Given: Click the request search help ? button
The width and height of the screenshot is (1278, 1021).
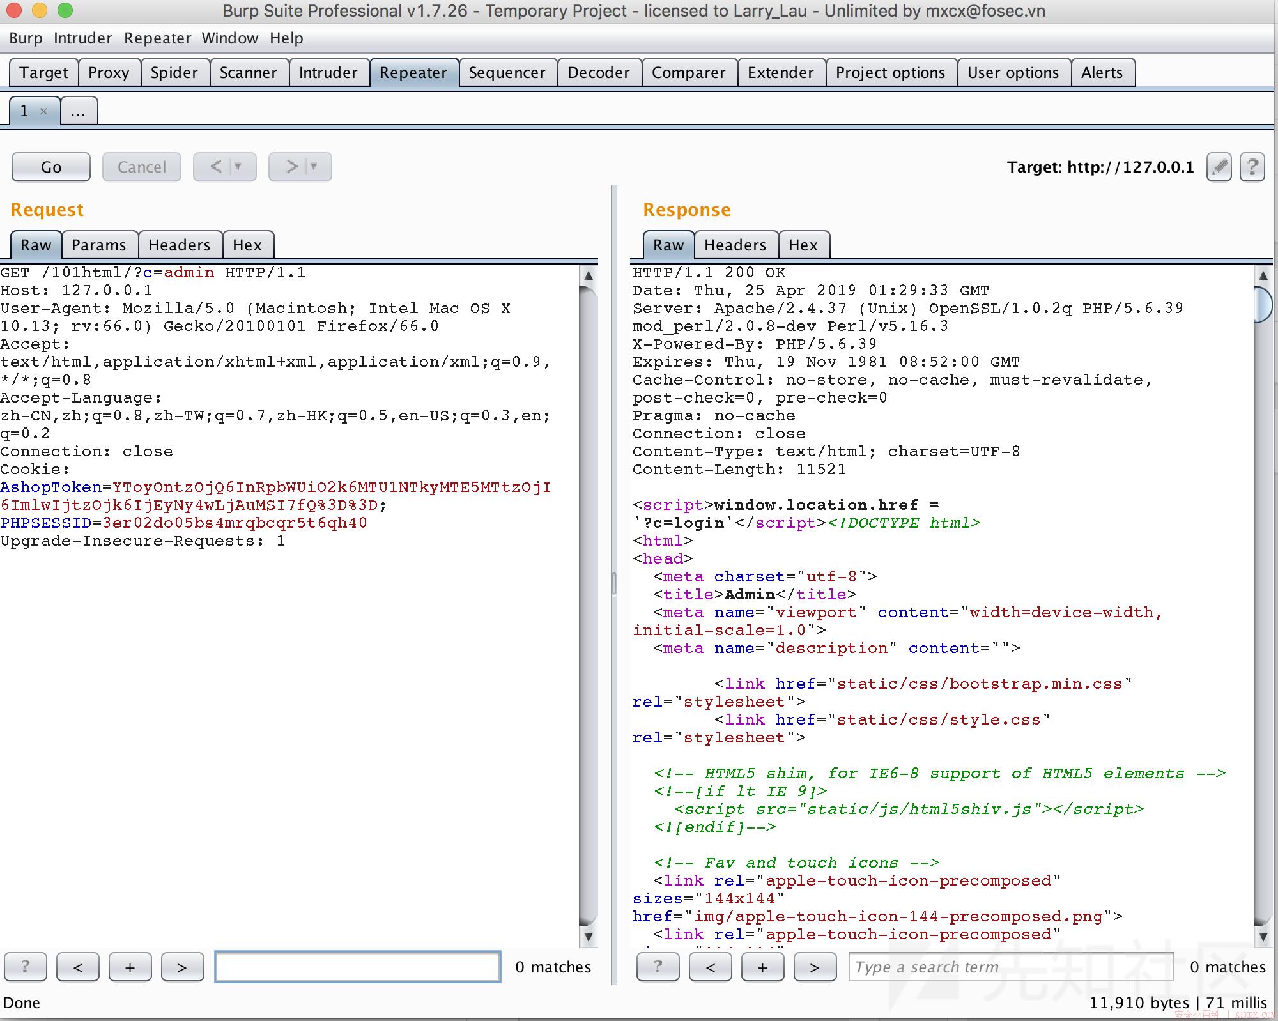Looking at the screenshot, I should (x=26, y=967).
